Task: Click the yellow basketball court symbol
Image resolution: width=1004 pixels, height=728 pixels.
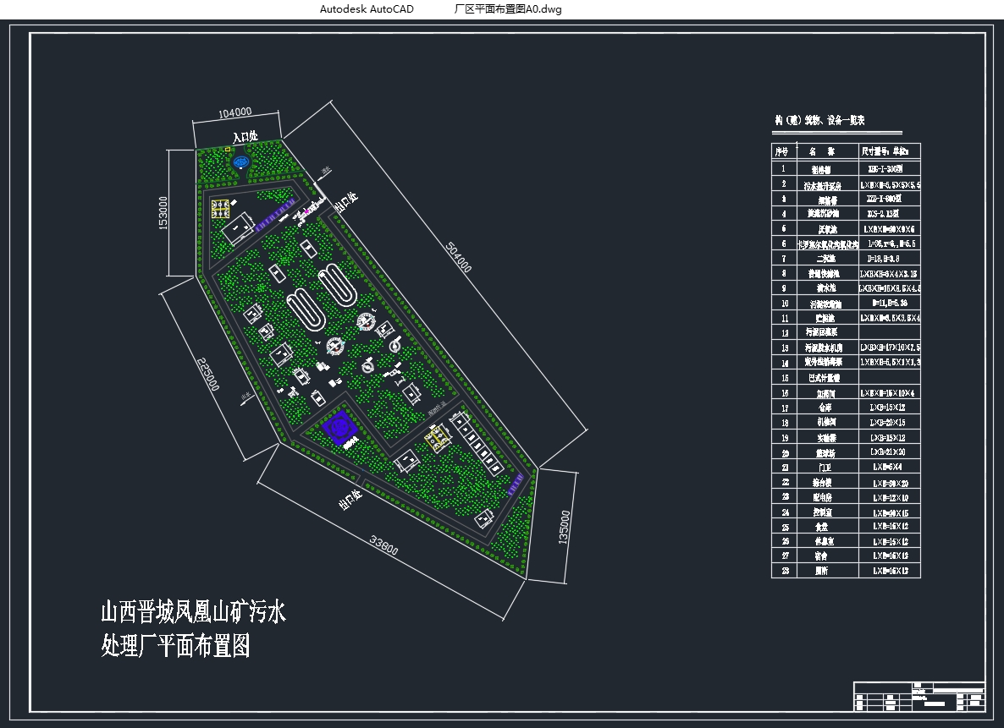Action: [x=438, y=438]
